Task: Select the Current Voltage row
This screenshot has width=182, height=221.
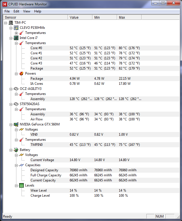Action: pos(105,160)
